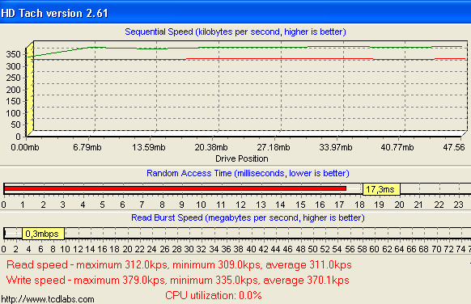Image resolution: width=471 pixels, height=304 pixels.
Task: Click the 50 value on speed axis
Action: [15, 125]
